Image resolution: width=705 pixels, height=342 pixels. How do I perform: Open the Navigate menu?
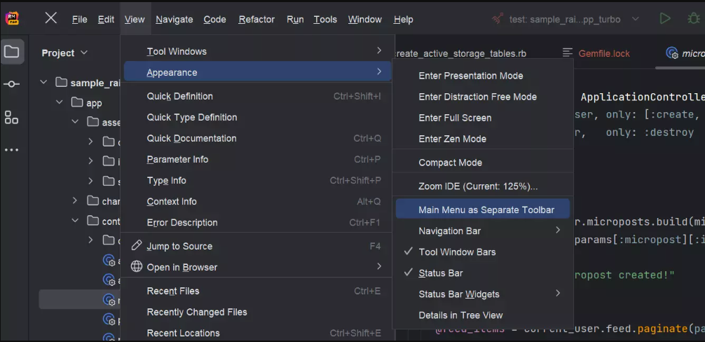pos(174,19)
